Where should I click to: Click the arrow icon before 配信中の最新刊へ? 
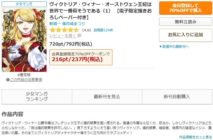[x=161, y=46]
